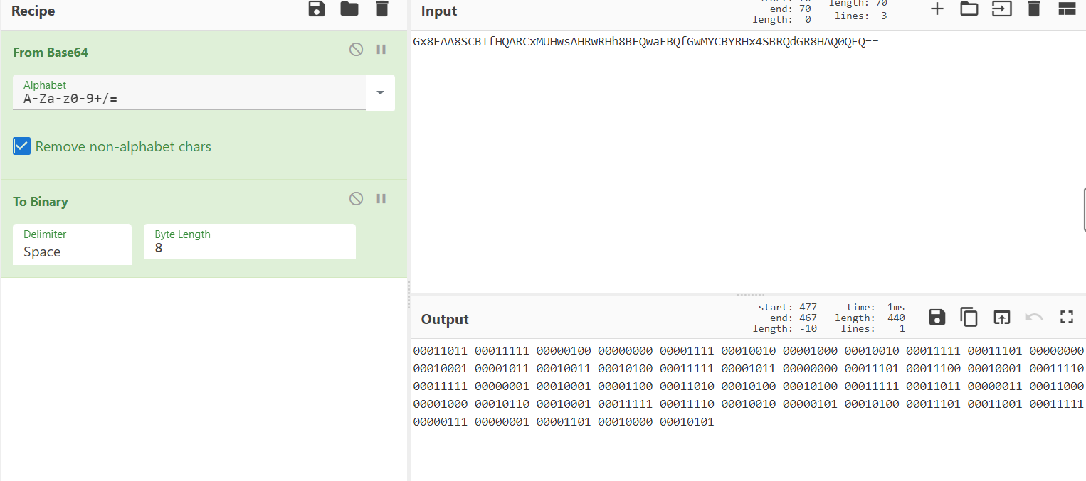Image resolution: width=1086 pixels, height=481 pixels.
Task: Click the right-side page scrollbar
Action: pos(1083,210)
